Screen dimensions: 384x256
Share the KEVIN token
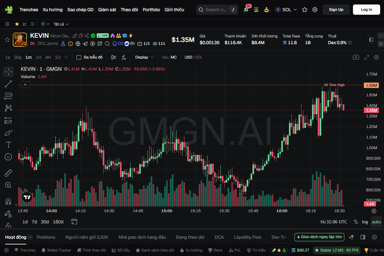pos(87,36)
